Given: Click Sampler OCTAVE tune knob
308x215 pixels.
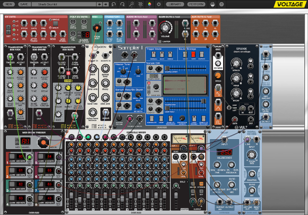Looking at the screenshot, I should 123,71.
